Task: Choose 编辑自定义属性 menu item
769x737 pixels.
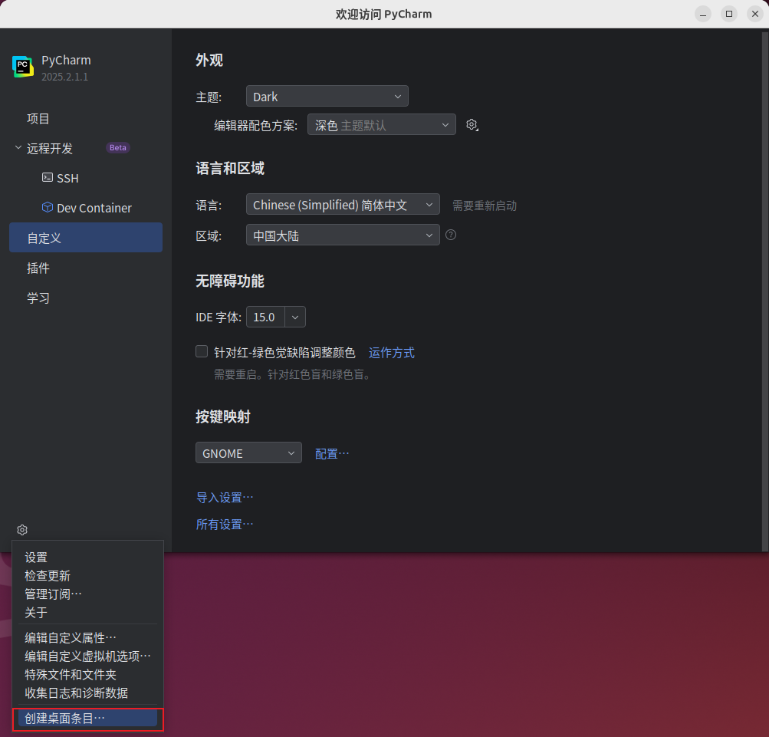Action: point(88,637)
